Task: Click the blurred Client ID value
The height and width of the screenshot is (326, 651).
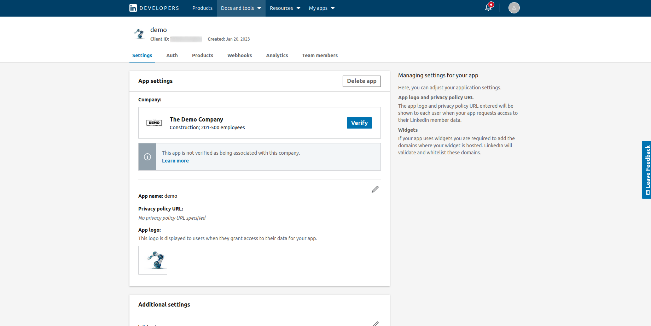Action: tap(186, 39)
